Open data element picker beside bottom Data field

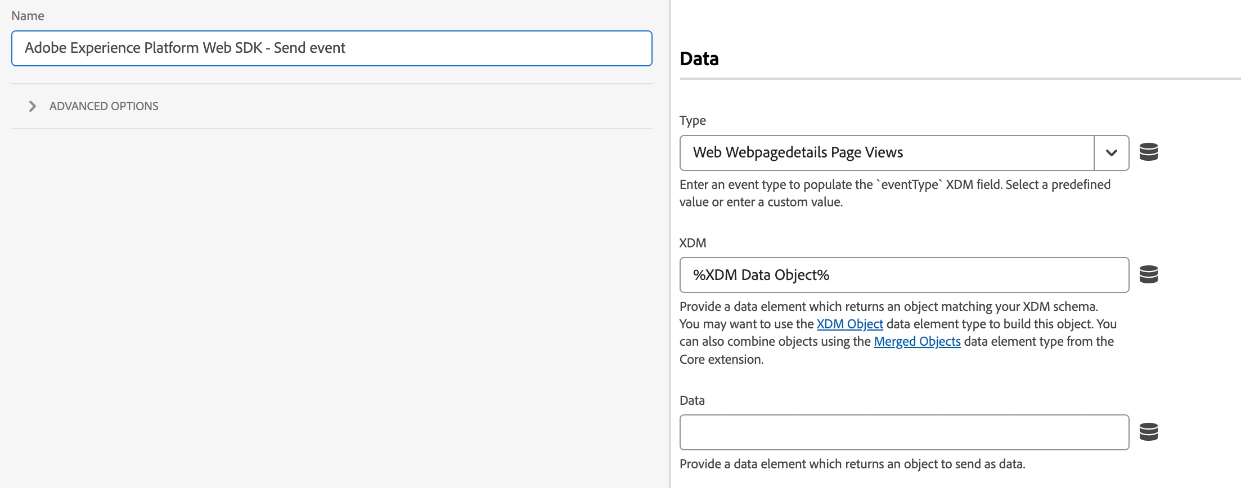[x=1148, y=432]
